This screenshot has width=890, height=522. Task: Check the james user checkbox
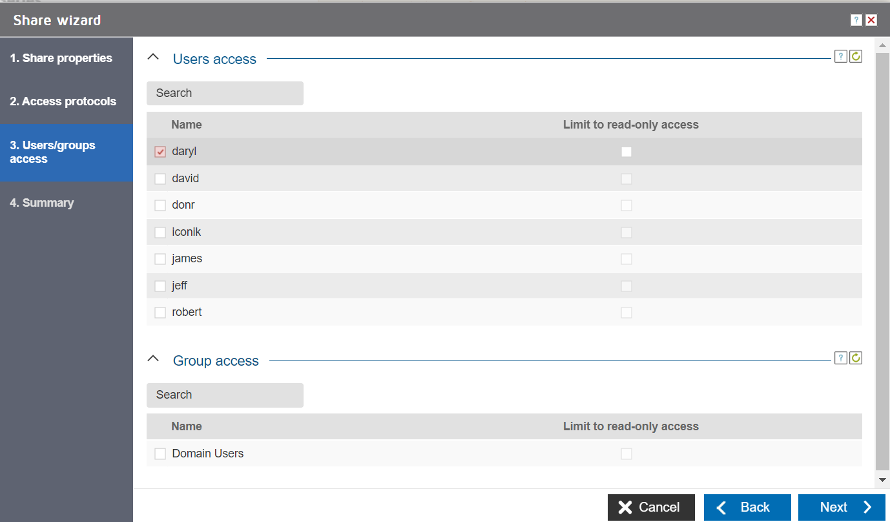(160, 259)
